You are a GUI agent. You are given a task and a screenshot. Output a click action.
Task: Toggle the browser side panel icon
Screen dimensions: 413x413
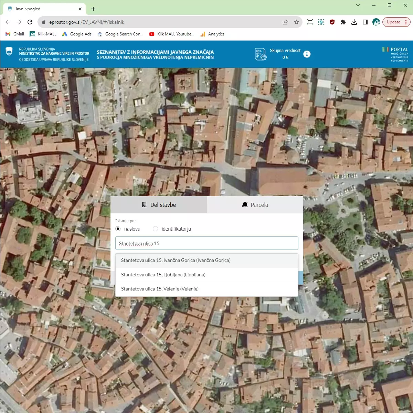(x=365, y=22)
